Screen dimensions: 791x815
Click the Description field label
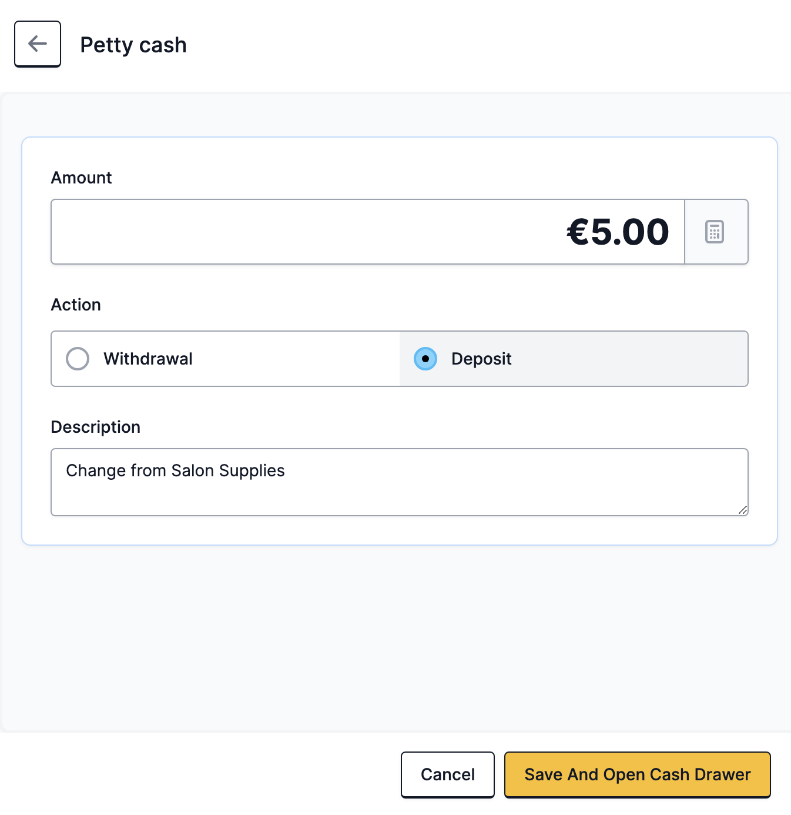(x=96, y=427)
